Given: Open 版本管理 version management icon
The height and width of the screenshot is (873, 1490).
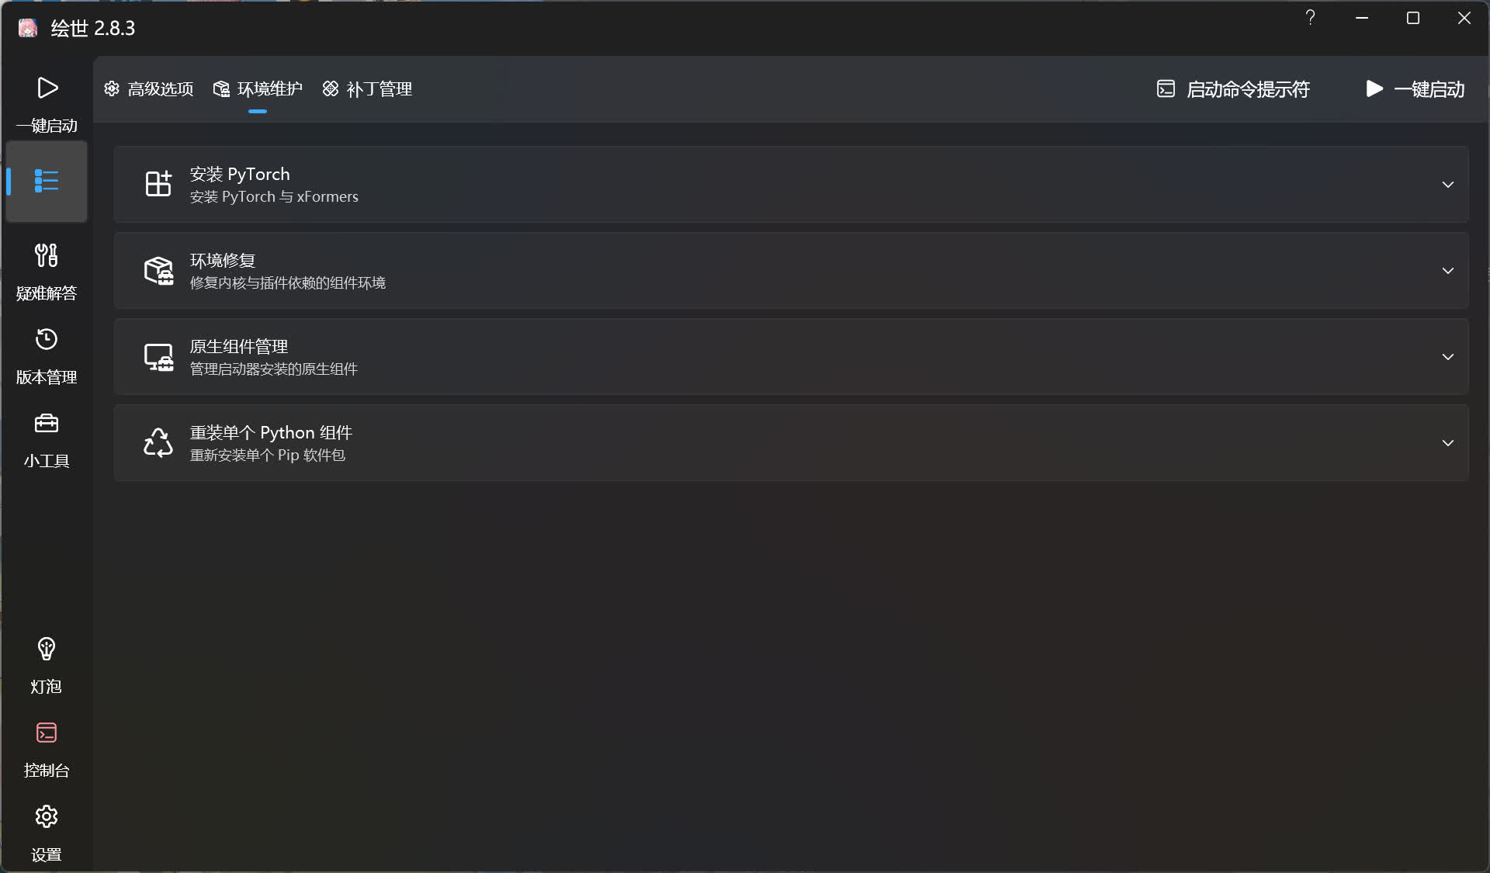Looking at the screenshot, I should pyautogui.click(x=47, y=355).
